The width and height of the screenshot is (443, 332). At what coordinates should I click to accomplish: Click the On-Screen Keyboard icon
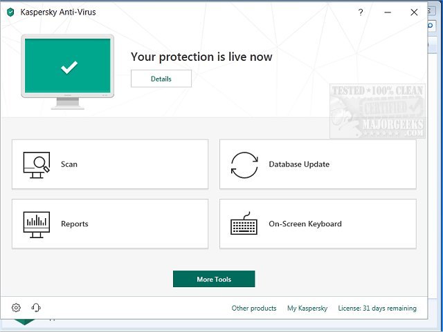click(244, 224)
